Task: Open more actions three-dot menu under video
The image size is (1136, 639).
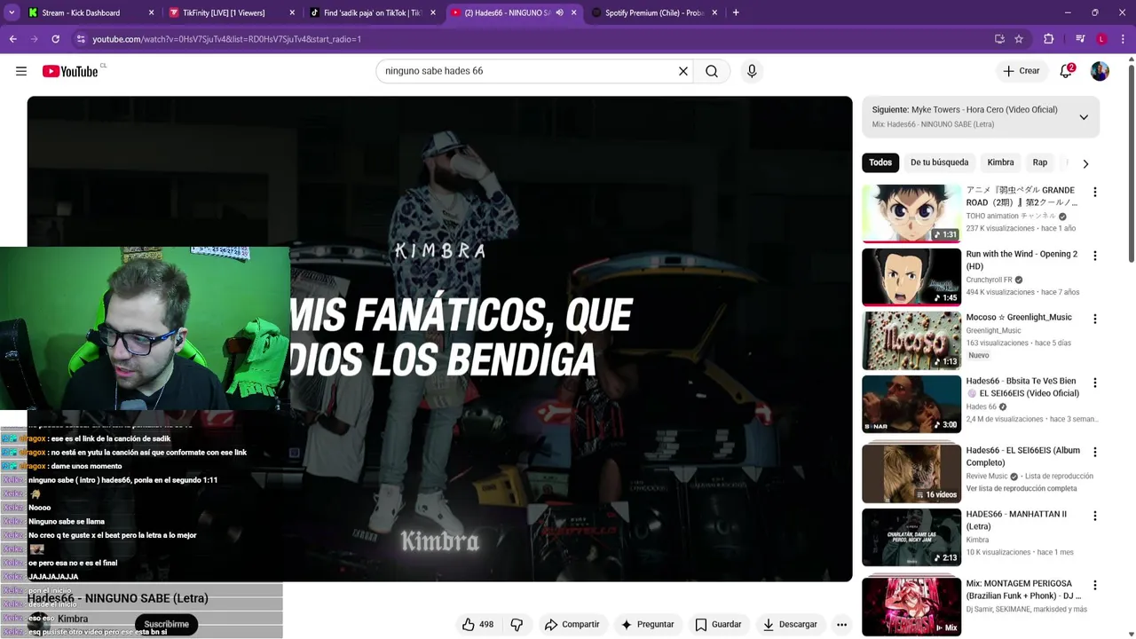Action: click(841, 625)
